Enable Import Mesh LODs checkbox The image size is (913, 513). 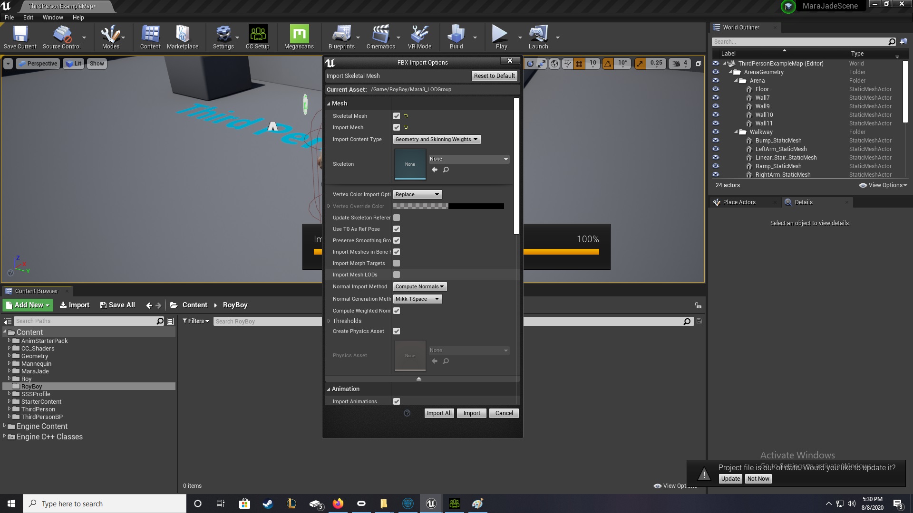(x=397, y=275)
